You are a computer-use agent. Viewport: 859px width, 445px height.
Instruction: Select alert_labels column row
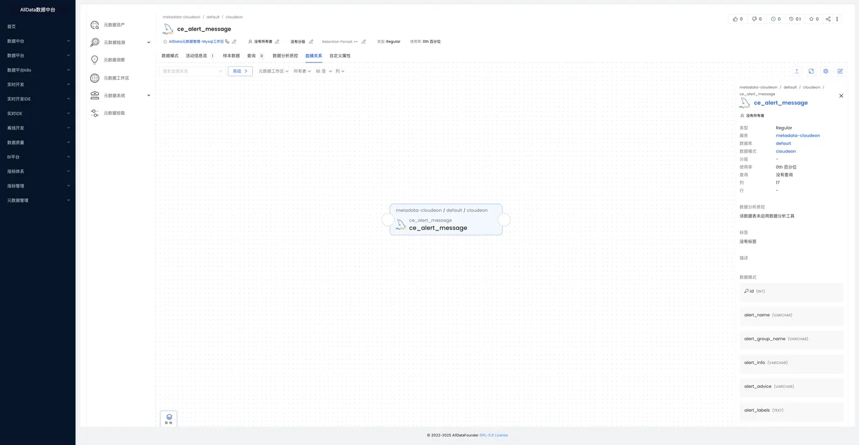792,411
